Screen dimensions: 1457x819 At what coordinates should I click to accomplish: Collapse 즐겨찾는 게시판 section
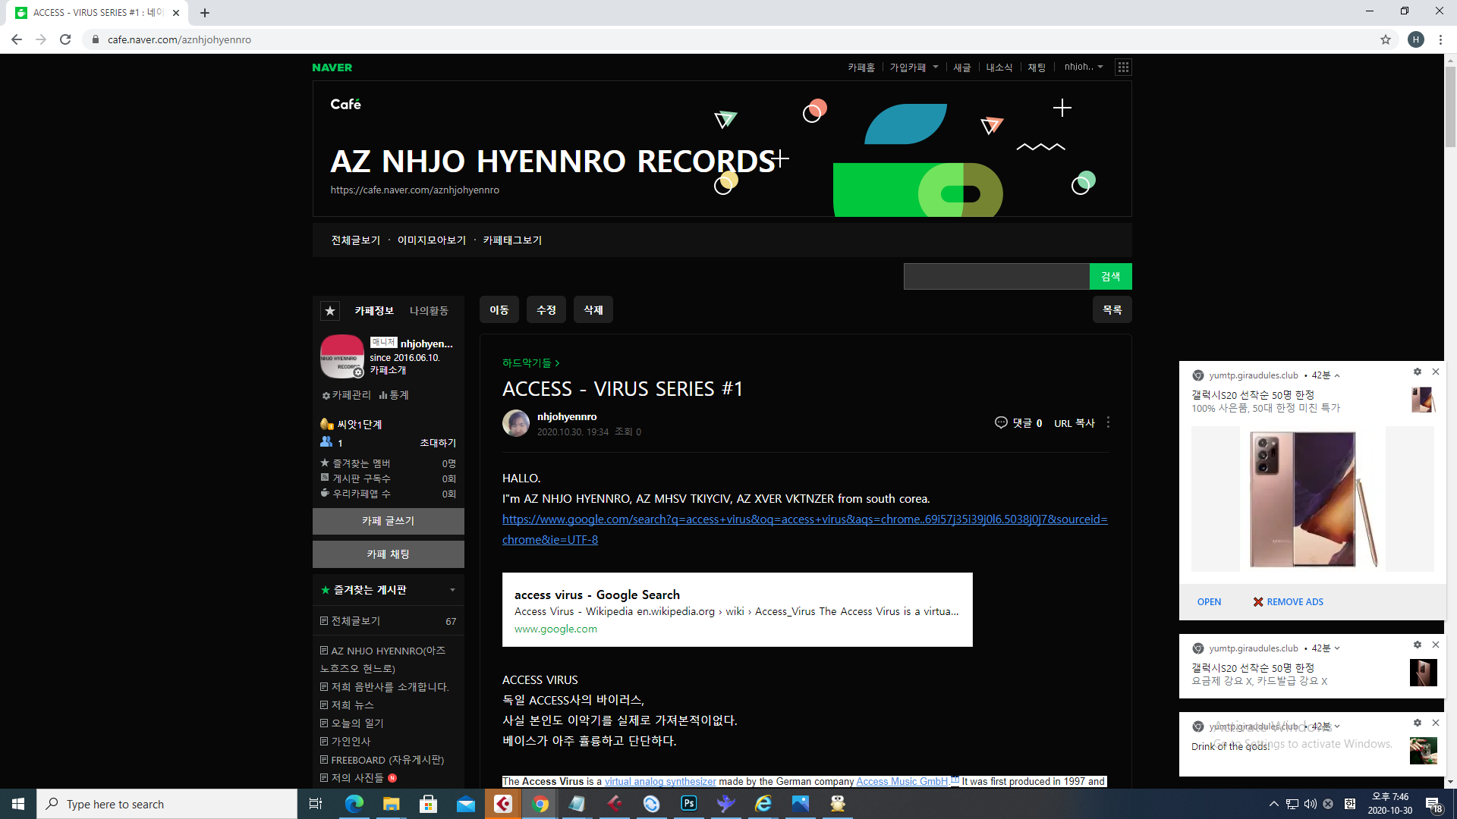[x=452, y=590]
